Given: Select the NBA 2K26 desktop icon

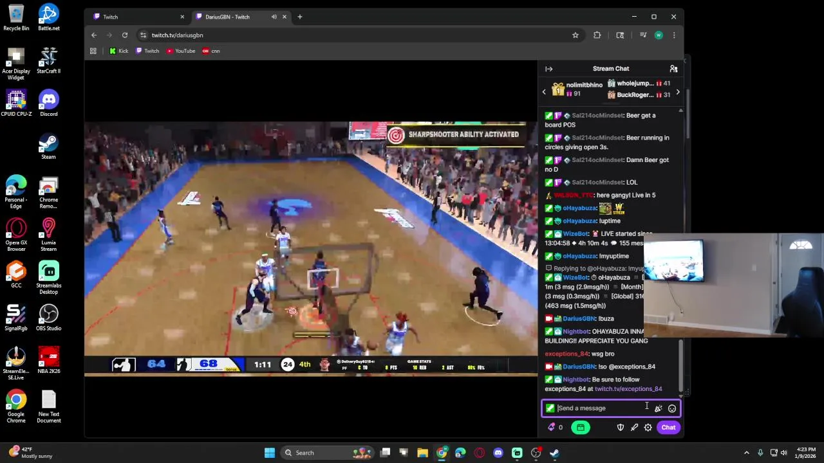Looking at the screenshot, I should point(48,360).
